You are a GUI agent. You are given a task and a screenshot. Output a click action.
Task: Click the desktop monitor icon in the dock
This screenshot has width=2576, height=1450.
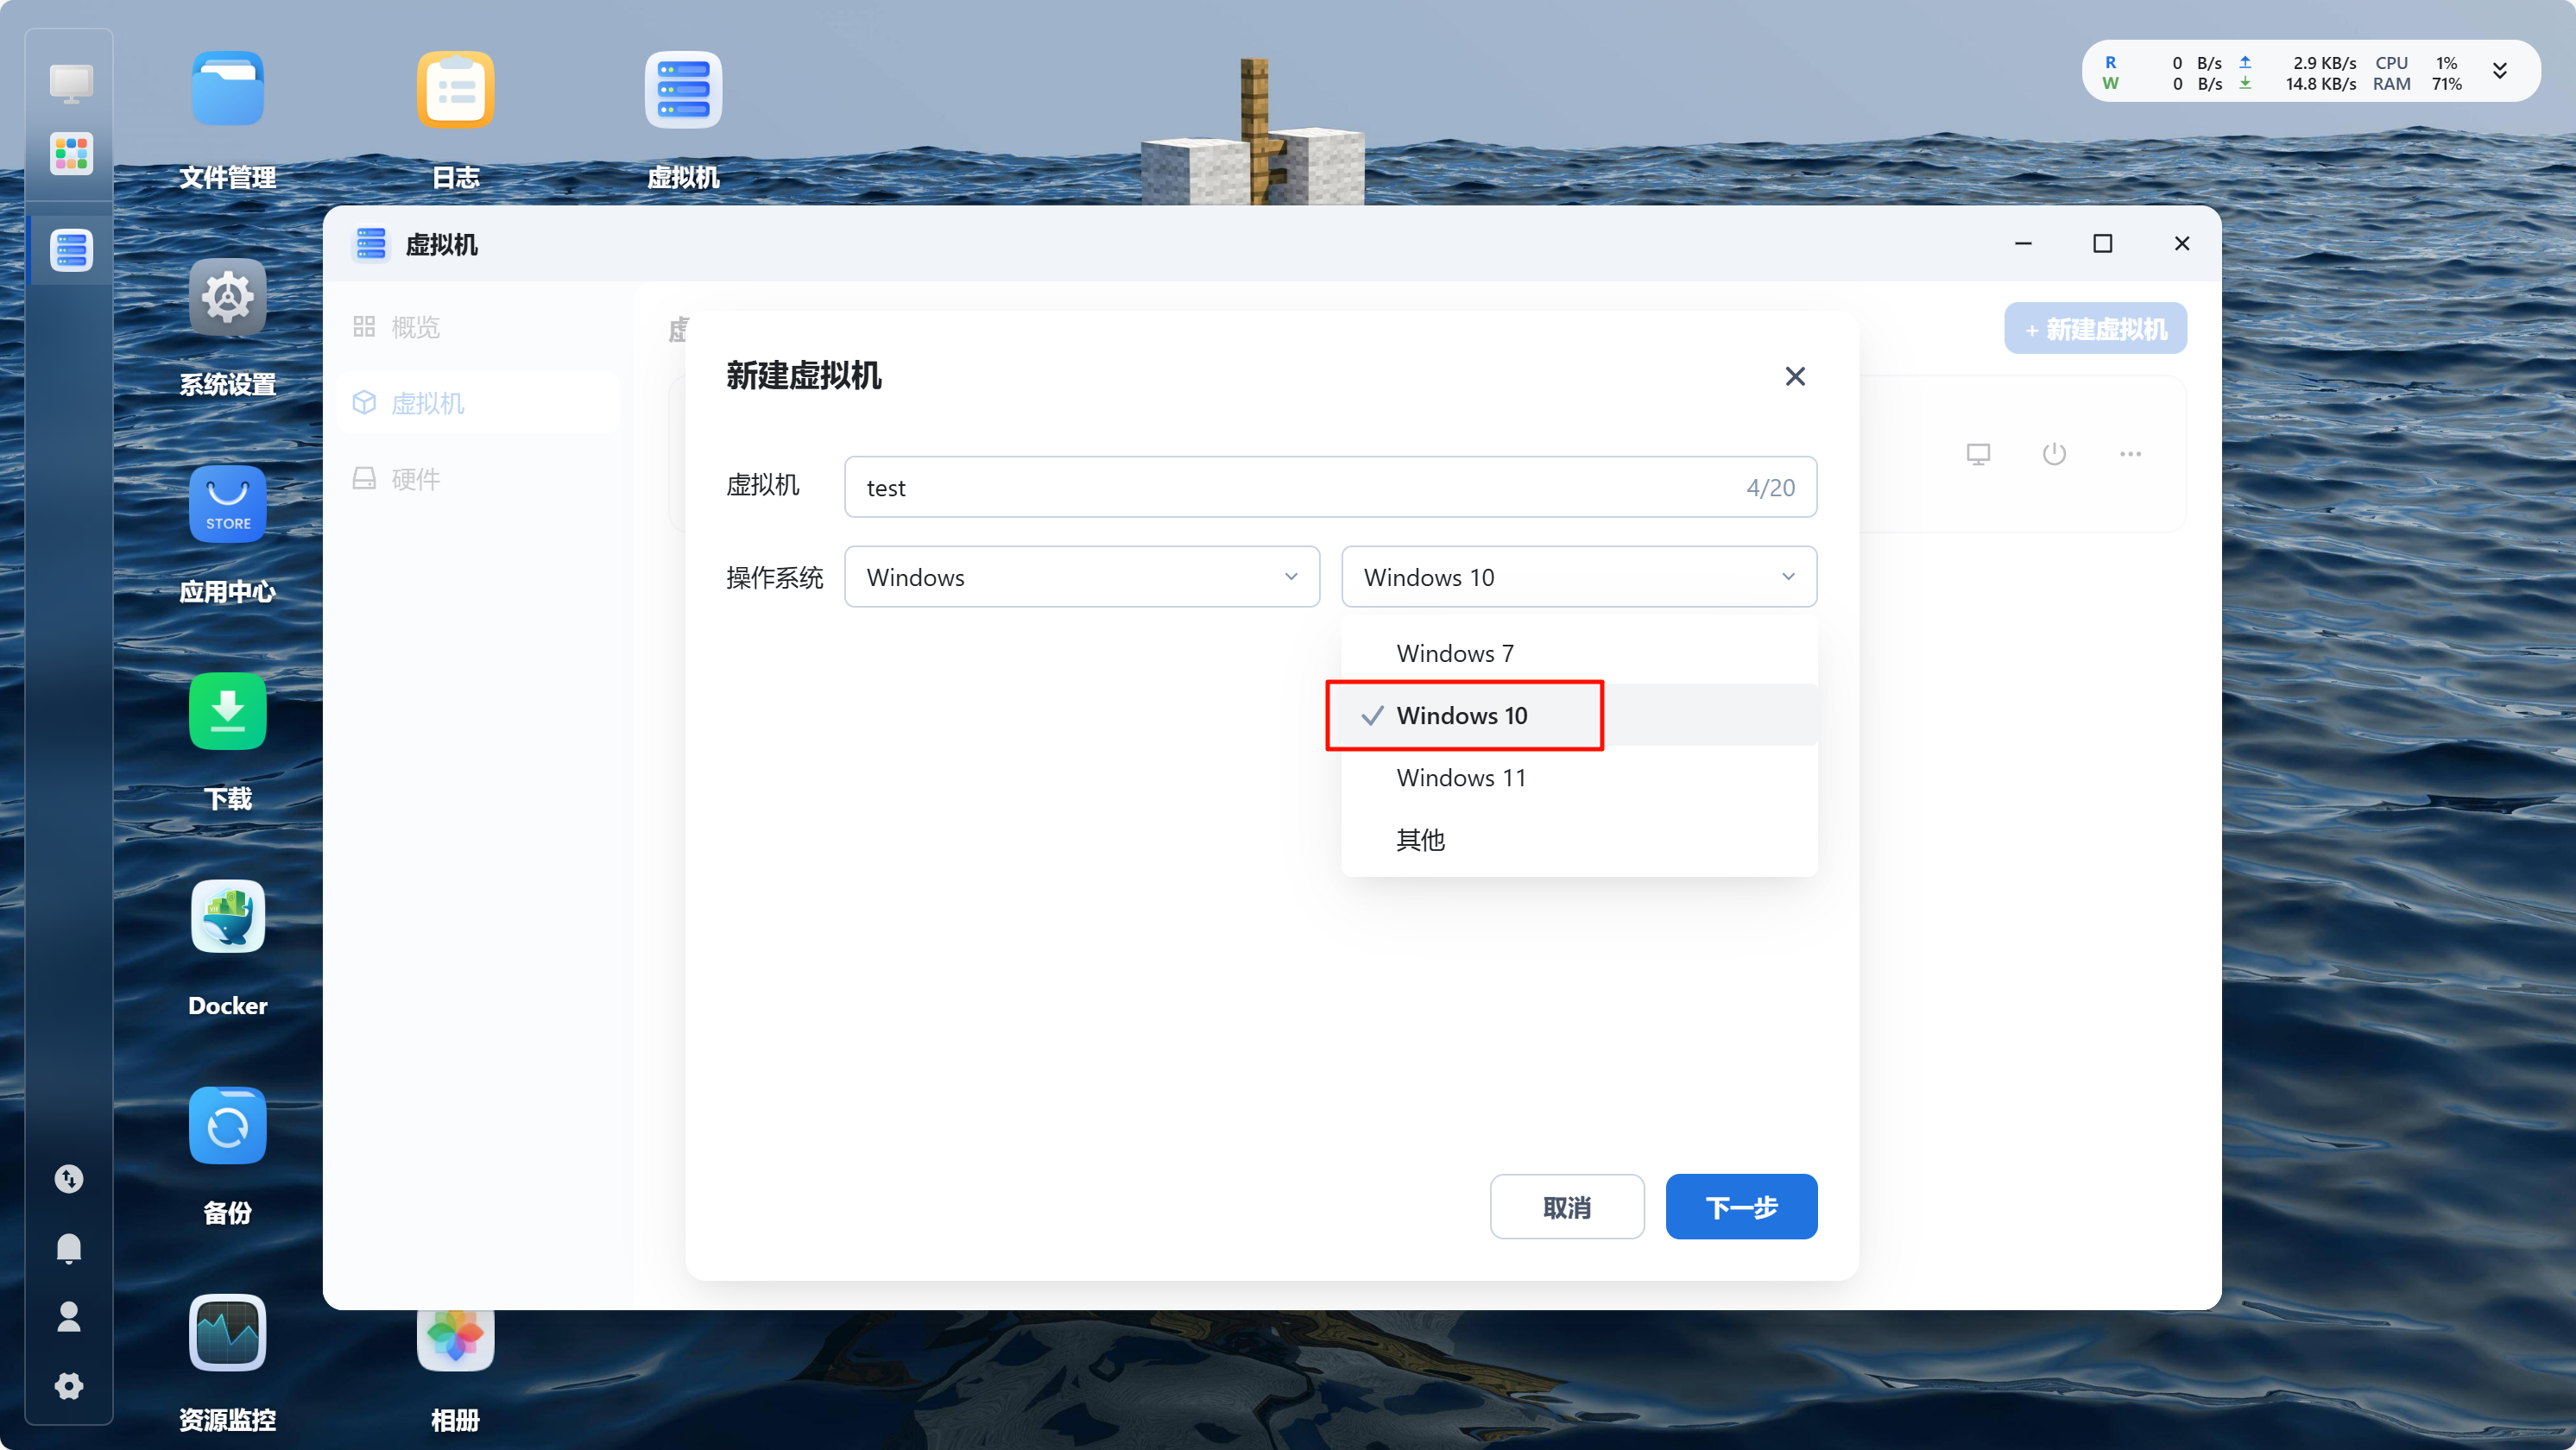tap(71, 83)
